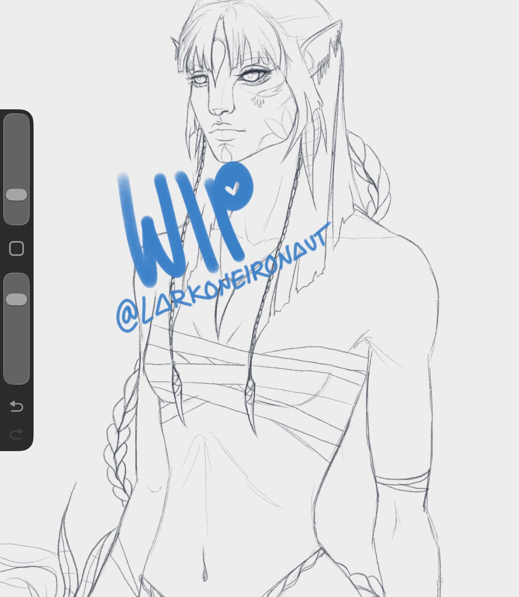Click the top of the brush size track
Image resolution: width=519 pixels, height=597 pixels.
[16, 122]
